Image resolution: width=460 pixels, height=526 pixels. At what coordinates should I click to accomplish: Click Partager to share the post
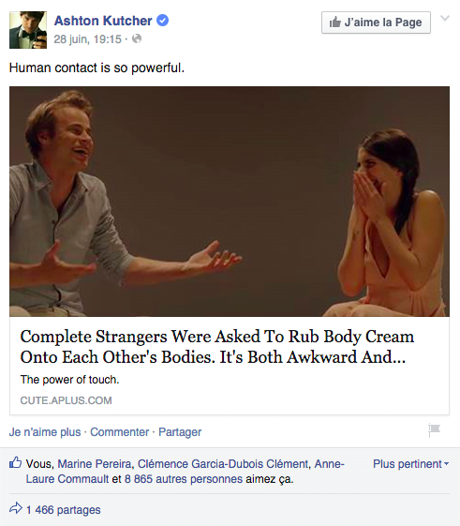click(x=180, y=431)
